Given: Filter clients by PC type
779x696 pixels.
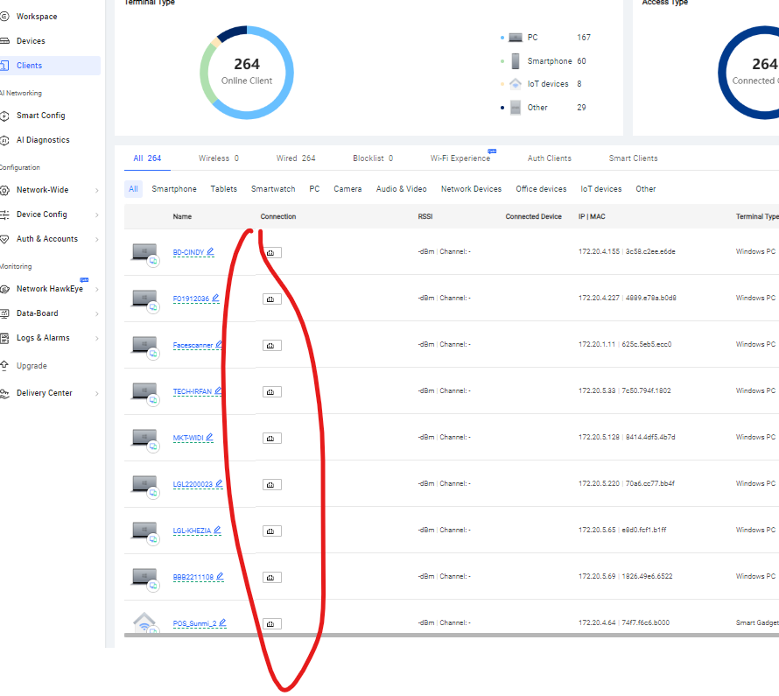Looking at the screenshot, I should (314, 189).
